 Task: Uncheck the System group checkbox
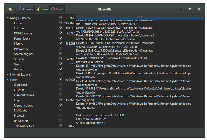tap(61, 79)
